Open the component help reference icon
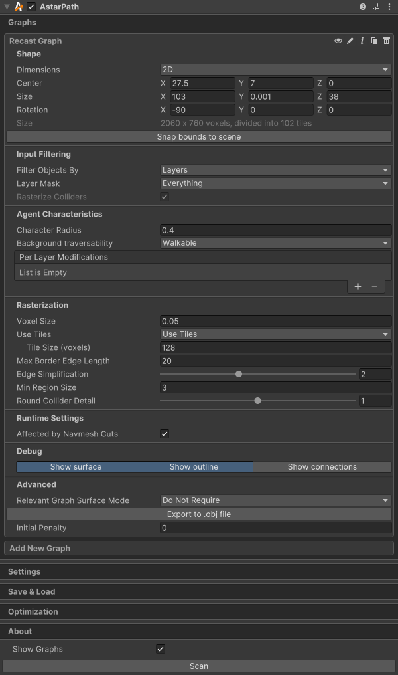The height and width of the screenshot is (675, 398). point(363,7)
